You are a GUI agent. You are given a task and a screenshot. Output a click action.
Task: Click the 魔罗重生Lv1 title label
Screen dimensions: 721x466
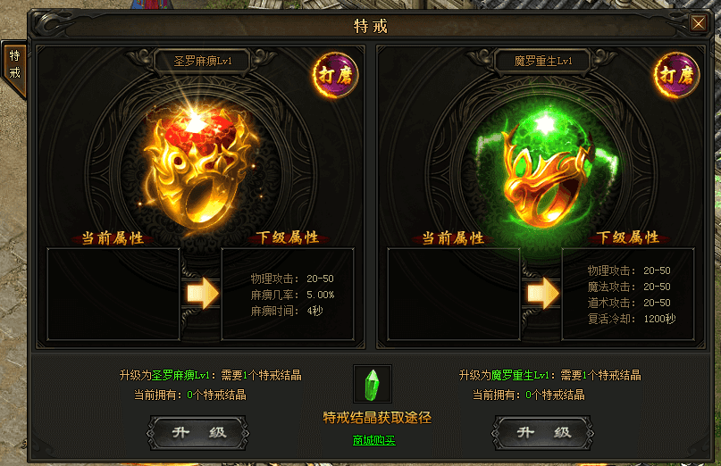[543, 61]
